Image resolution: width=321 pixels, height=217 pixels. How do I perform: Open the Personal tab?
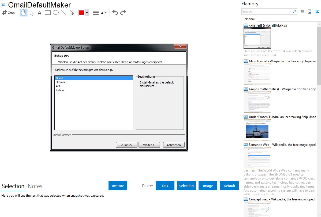tap(249, 19)
